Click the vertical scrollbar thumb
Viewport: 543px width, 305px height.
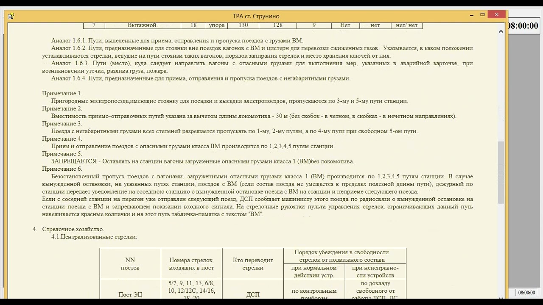point(501,172)
